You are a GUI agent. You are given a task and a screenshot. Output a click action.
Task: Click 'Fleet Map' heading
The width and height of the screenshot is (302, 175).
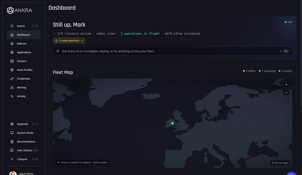tap(63, 72)
